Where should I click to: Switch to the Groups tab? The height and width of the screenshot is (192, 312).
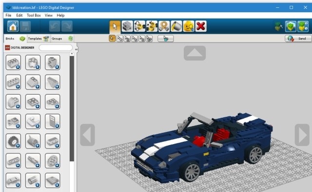click(x=62, y=39)
